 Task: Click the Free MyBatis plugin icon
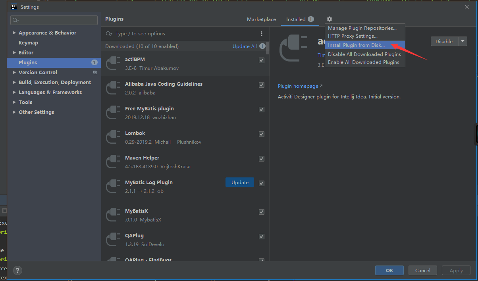tap(113, 113)
